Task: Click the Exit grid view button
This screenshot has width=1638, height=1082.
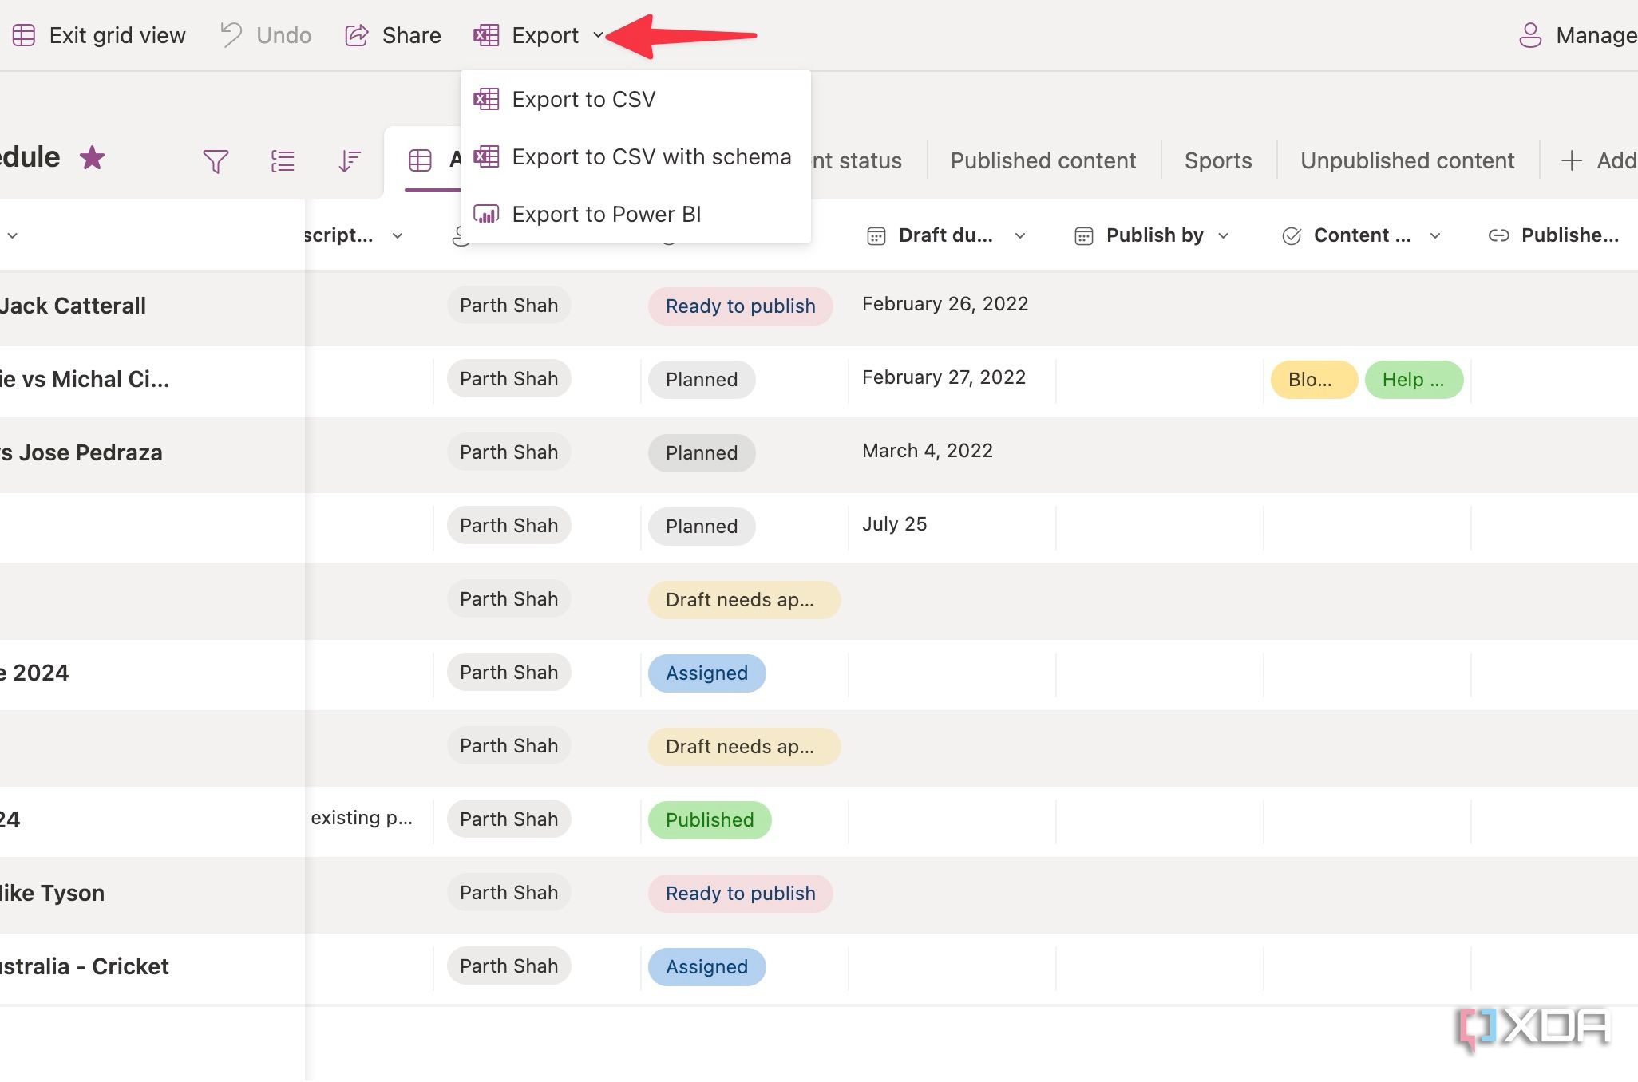Action: coord(99,35)
